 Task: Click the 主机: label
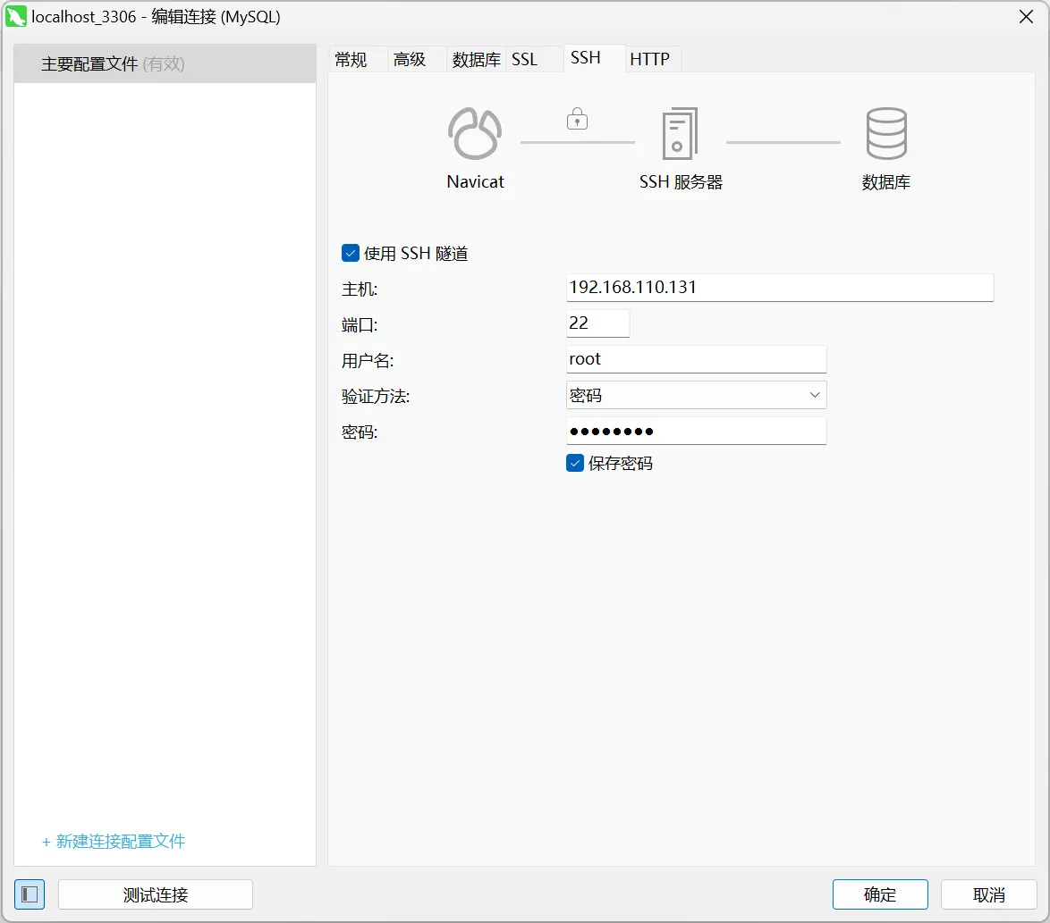(360, 289)
